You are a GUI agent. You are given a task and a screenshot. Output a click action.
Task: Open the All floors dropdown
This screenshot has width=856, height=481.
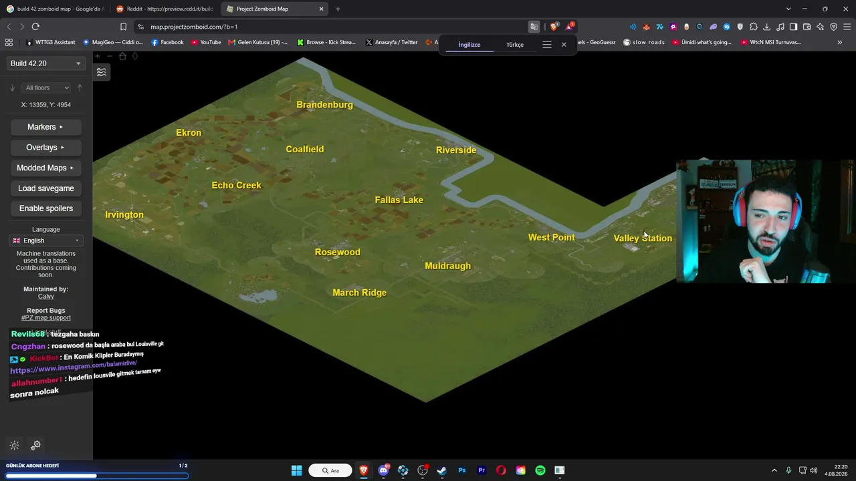[x=45, y=88]
